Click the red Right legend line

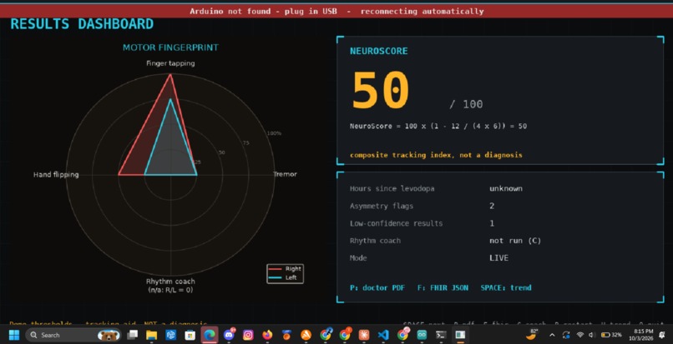click(x=275, y=268)
